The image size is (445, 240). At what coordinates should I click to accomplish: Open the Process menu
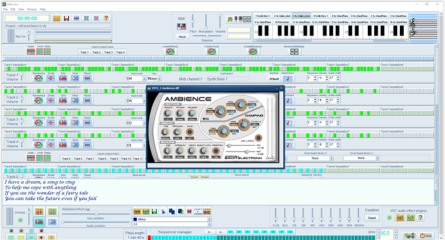pyautogui.click(x=32, y=9)
